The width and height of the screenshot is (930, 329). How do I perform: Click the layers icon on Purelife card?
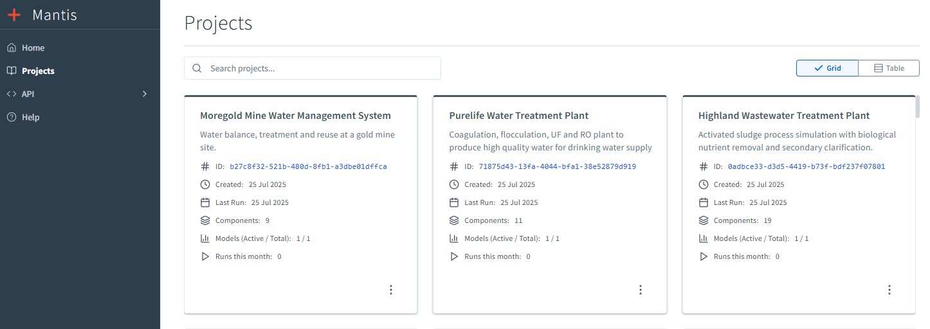454,220
